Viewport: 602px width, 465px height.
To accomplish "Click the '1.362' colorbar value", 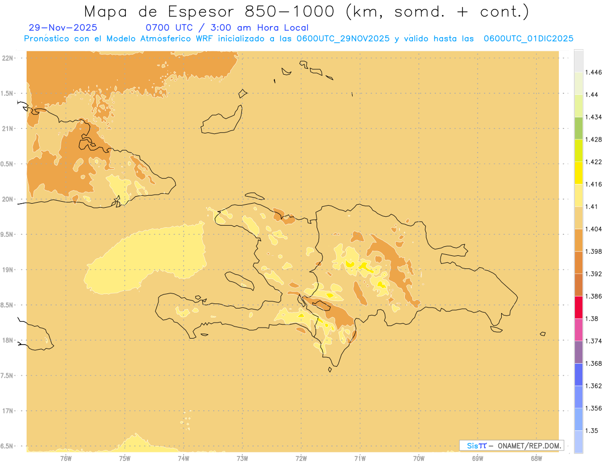I will 593,386.
